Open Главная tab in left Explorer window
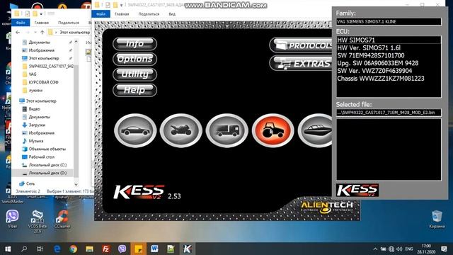This screenshot has height=255, width=453. pyautogui.click(x=42, y=23)
